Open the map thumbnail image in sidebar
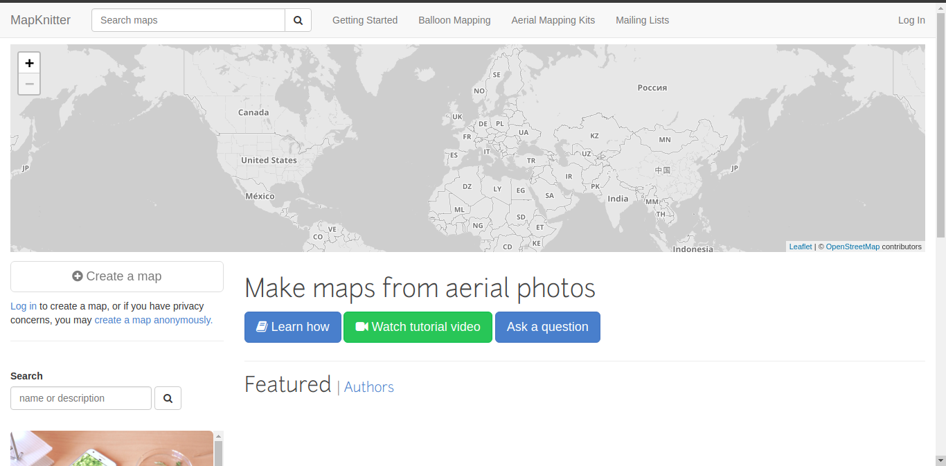 click(x=111, y=449)
